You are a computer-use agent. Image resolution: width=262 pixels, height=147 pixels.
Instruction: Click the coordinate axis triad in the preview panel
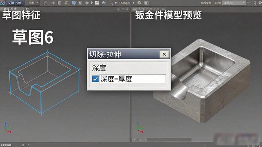click(140, 128)
